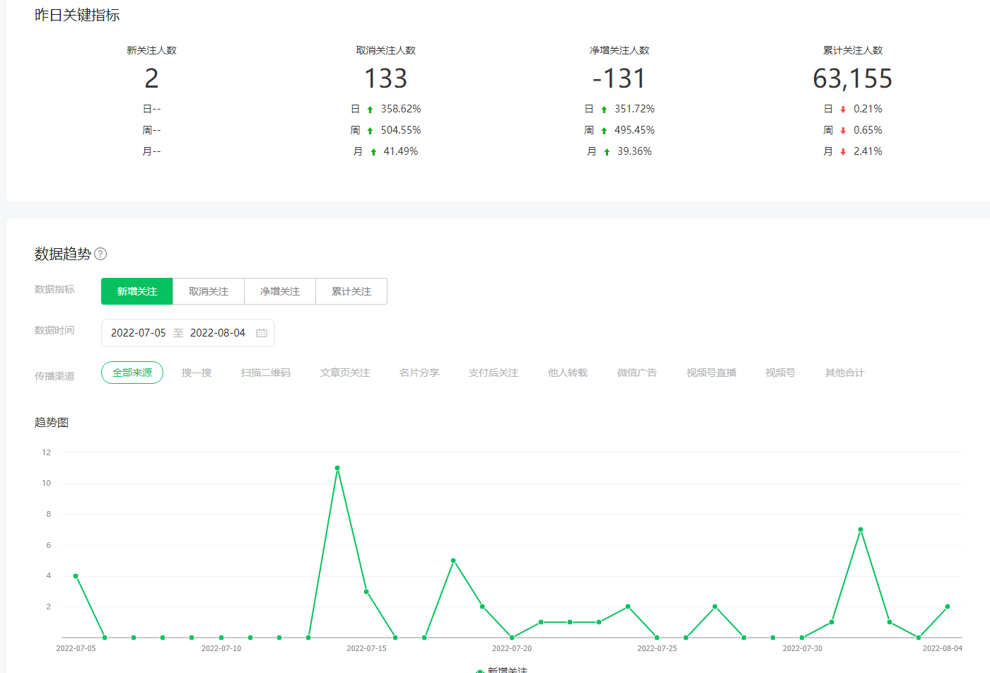Image resolution: width=990 pixels, height=673 pixels.
Task: Click the 2022-07-25 axis label
Action: click(x=657, y=648)
